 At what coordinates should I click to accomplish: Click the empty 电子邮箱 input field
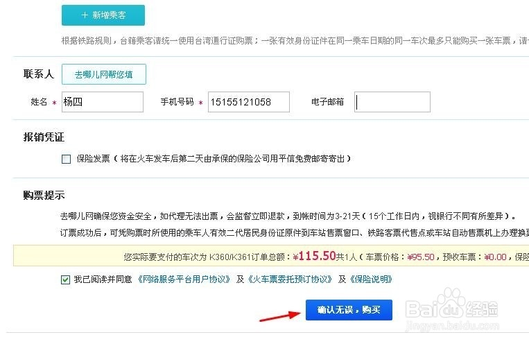392,102
